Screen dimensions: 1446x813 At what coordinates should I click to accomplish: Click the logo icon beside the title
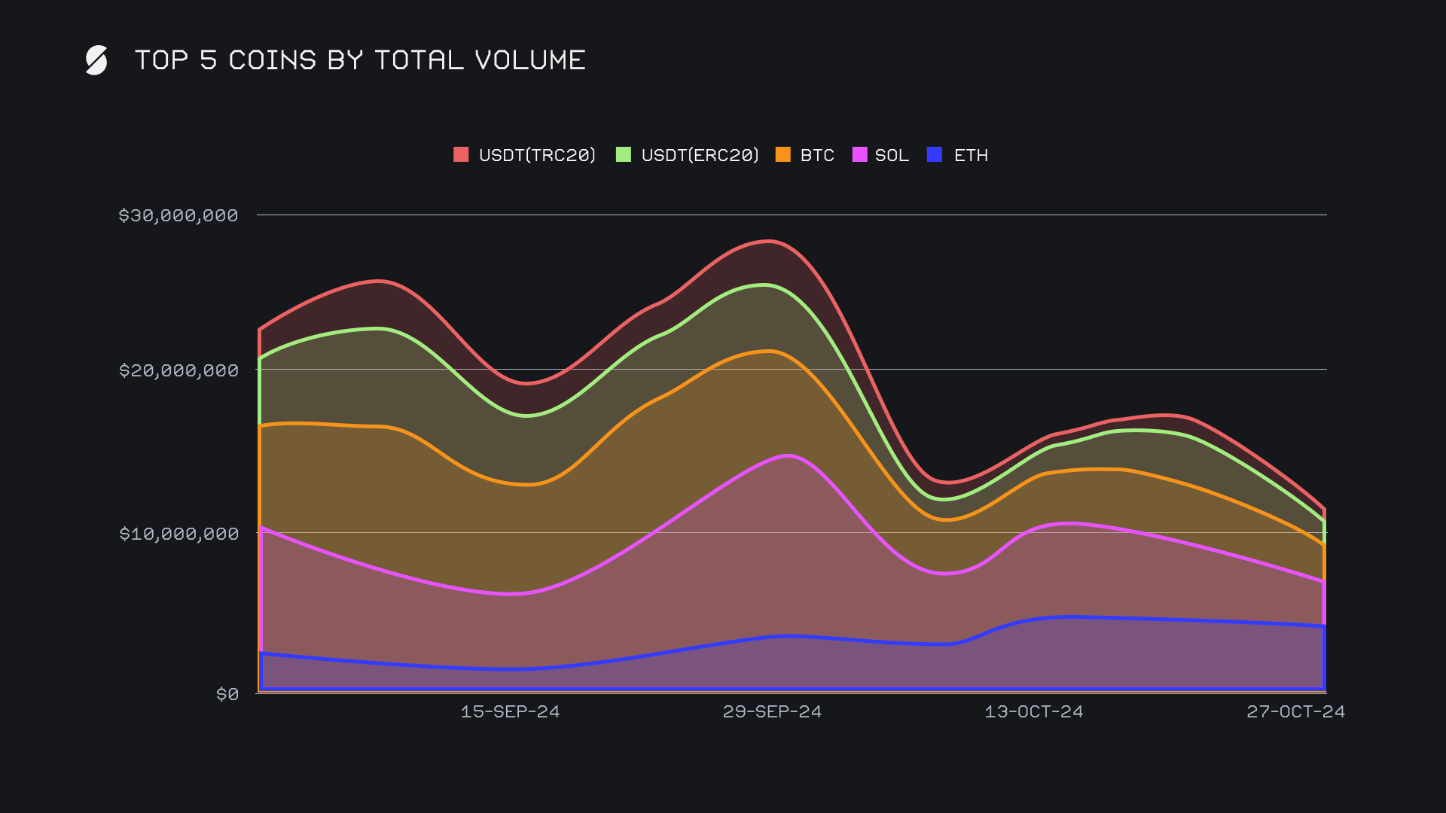96,60
